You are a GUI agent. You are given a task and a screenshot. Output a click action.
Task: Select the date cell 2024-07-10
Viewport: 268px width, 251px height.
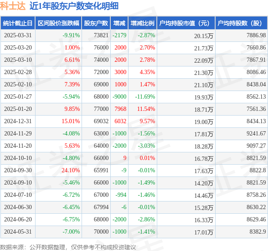(18, 195)
